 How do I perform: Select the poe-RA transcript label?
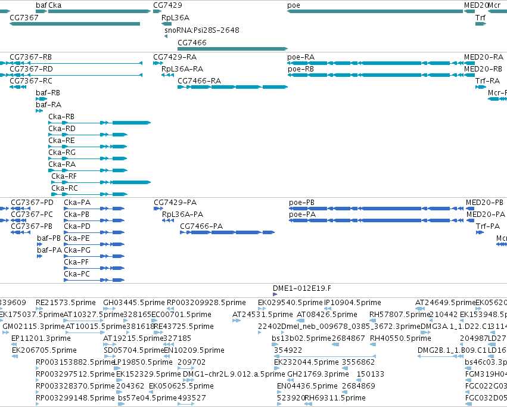pos(301,57)
